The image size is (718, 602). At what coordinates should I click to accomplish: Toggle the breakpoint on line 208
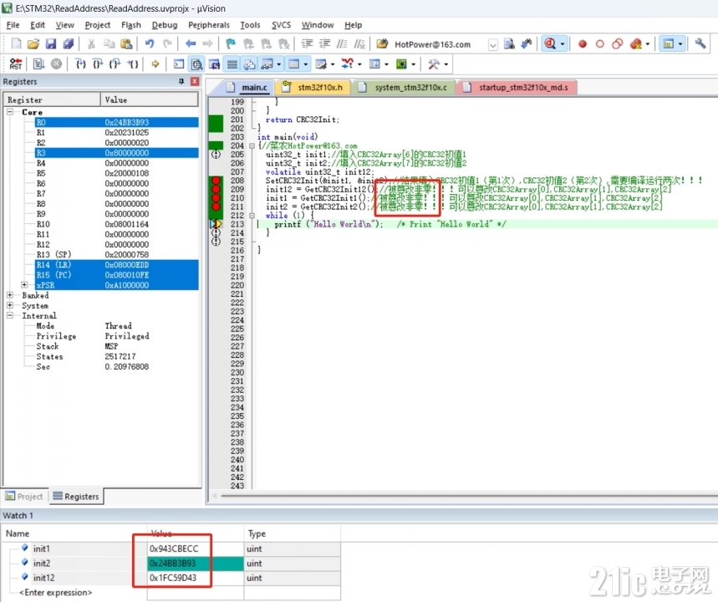(216, 181)
